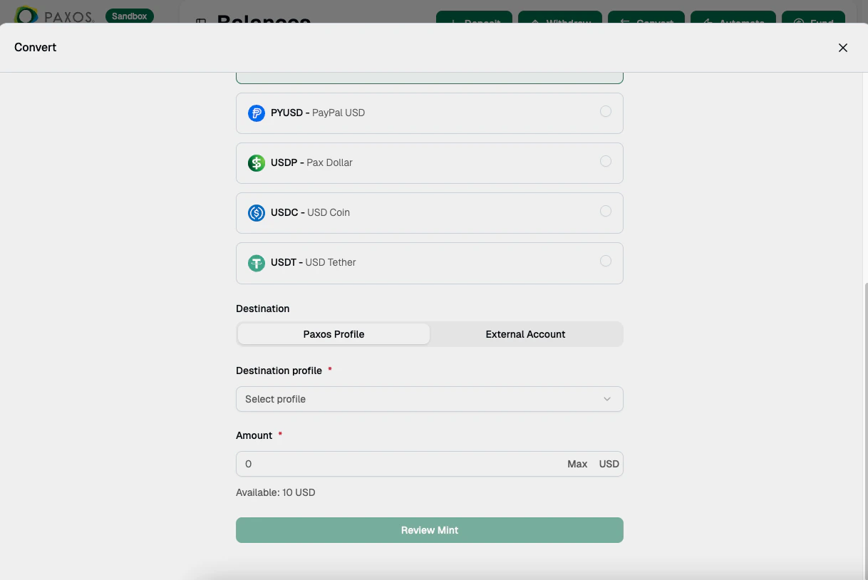Image resolution: width=868 pixels, height=580 pixels.
Task: Select the USDC radio button
Action: pos(606,211)
